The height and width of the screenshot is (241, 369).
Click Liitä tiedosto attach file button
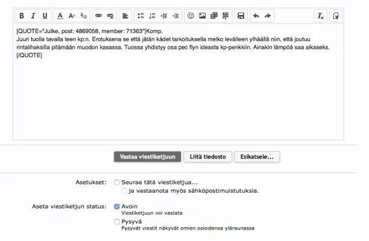tap(208, 157)
